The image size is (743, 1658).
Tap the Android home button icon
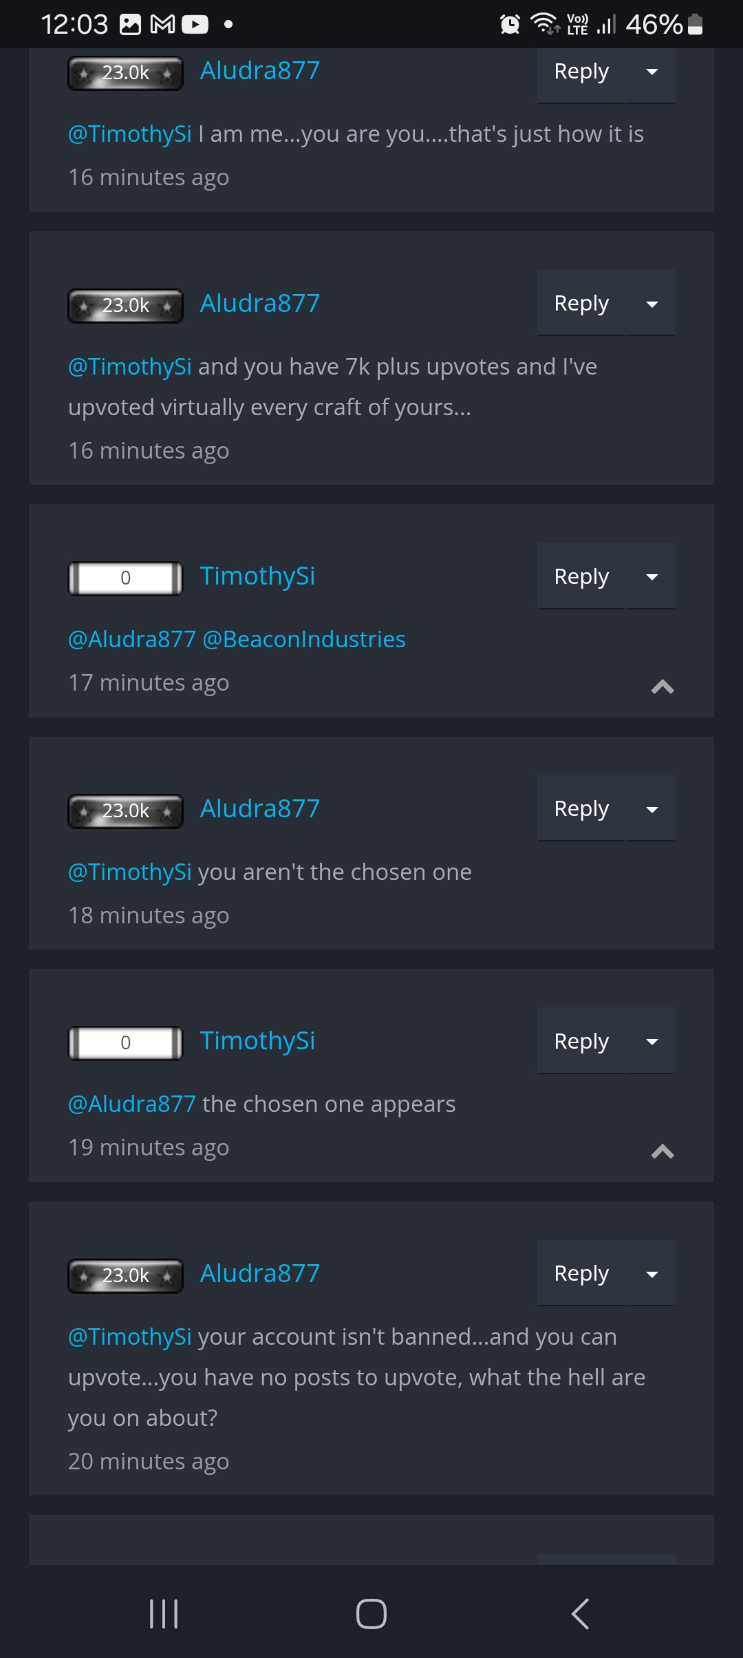371,1613
